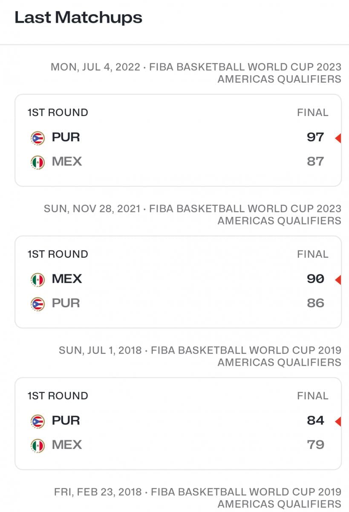
Task: Click red winner arrow next to score 97
Action: [338, 138]
